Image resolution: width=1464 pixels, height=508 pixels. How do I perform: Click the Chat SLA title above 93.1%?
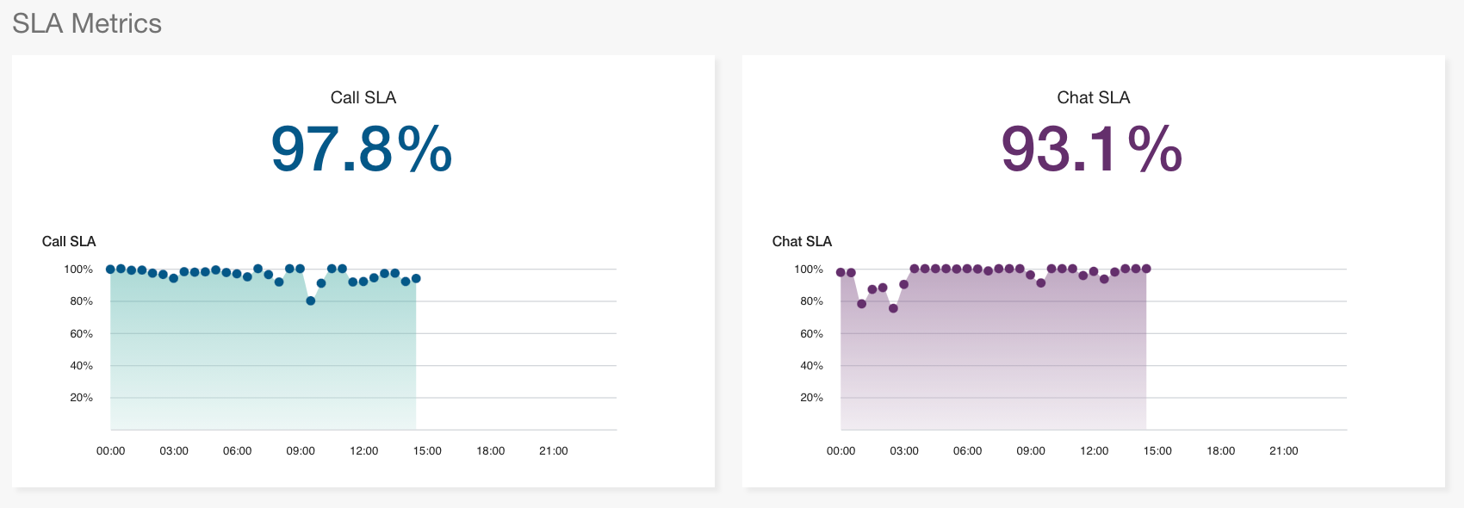point(1093,97)
